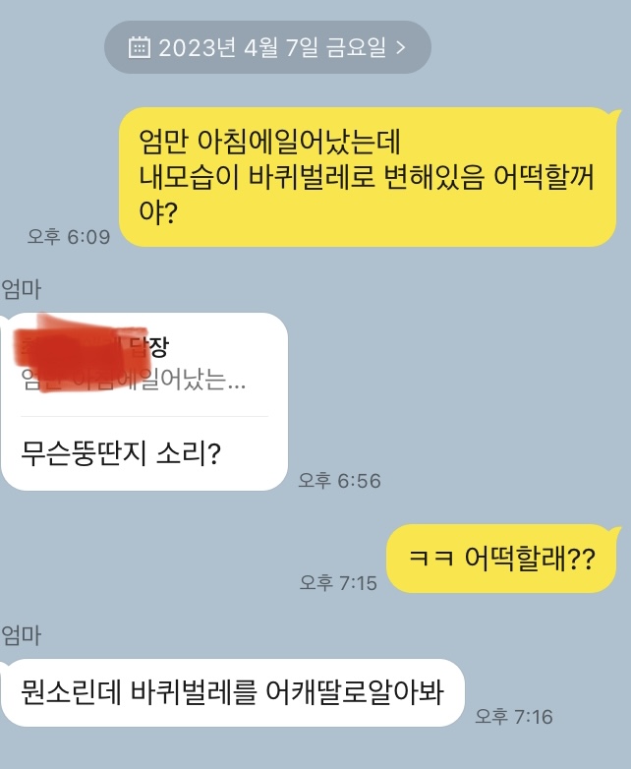Image resolution: width=631 pixels, height=769 pixels.
Task: Select the message 무슨뚱딴지 소리?
Action: coord(121,453)
